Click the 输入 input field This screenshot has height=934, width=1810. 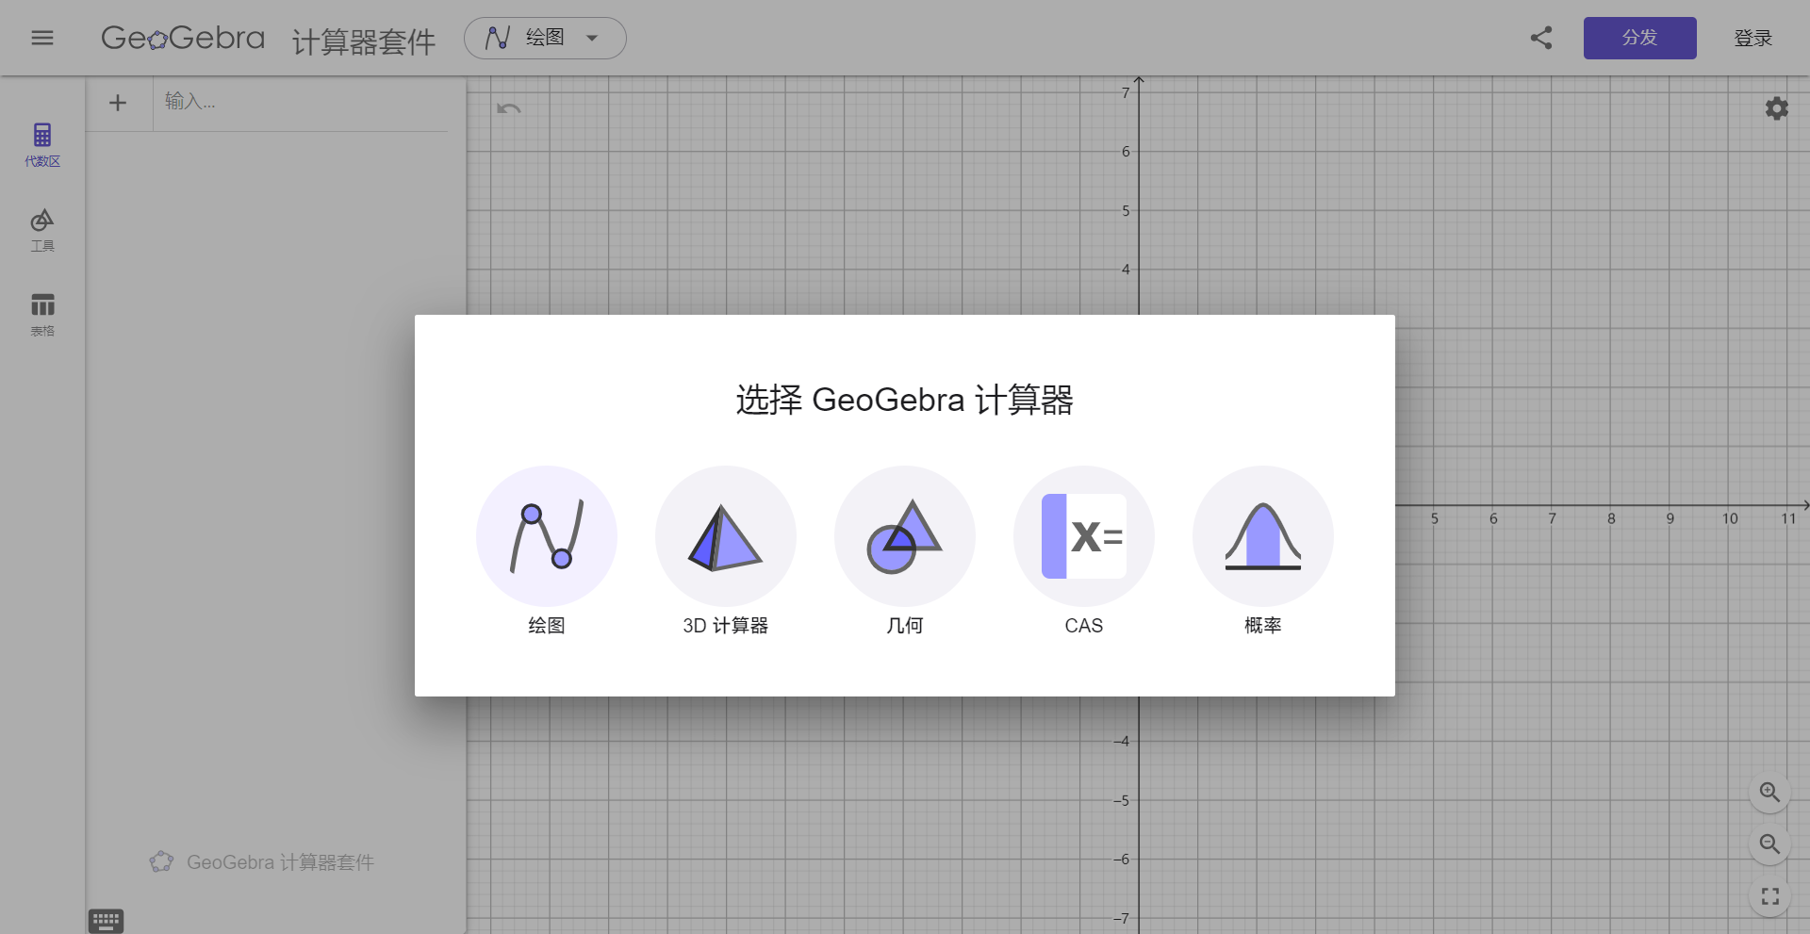coord(302,102)
